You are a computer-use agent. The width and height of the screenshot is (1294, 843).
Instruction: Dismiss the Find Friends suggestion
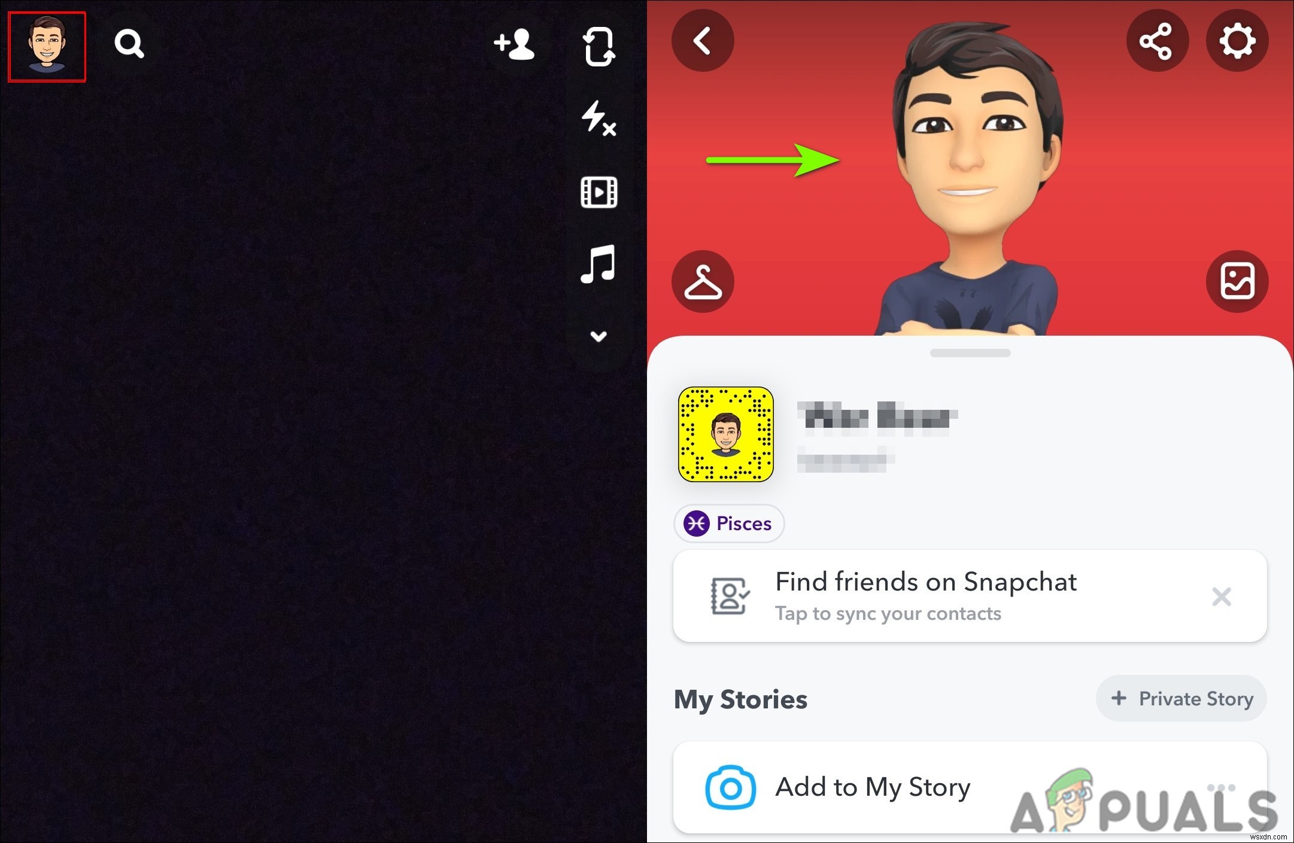pos(1222,597)
